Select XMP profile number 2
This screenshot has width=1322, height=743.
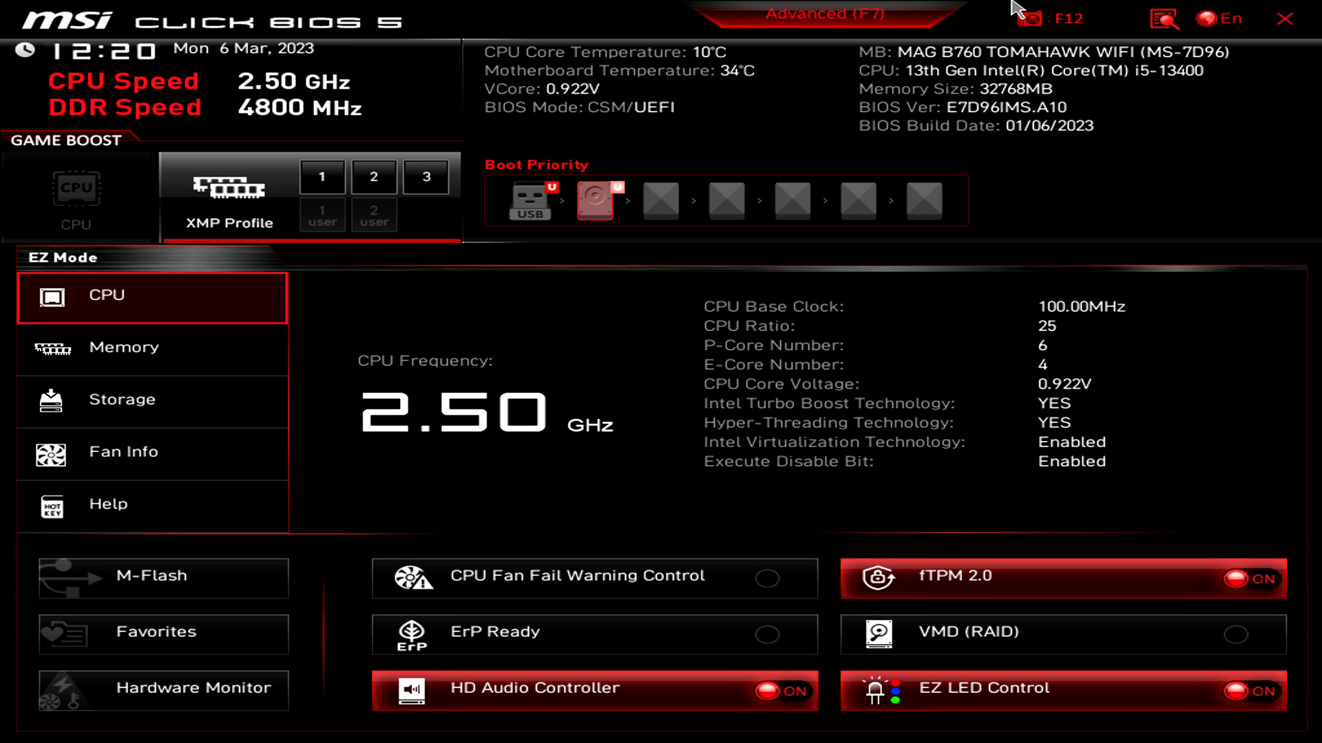pos(374,177)
